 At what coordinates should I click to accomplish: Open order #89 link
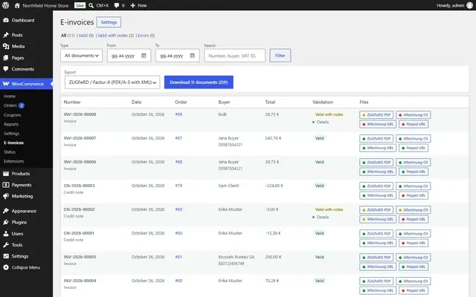(x=178, y=114)
